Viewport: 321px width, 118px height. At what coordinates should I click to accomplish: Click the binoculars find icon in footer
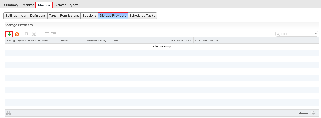(9, 113)
